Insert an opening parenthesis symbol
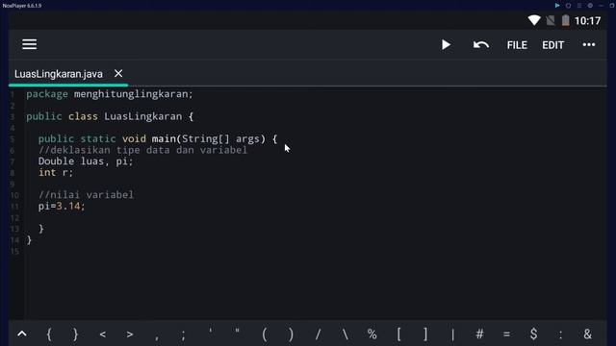Image resolution: width=616 pixels, height=346 pixels. [x=265, y=334]
